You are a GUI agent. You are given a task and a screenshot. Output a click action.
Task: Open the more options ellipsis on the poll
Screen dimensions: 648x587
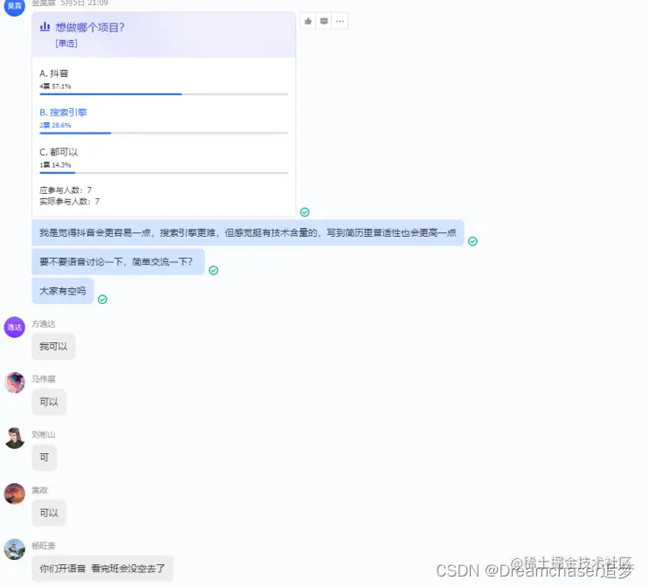tap(340, 21)
